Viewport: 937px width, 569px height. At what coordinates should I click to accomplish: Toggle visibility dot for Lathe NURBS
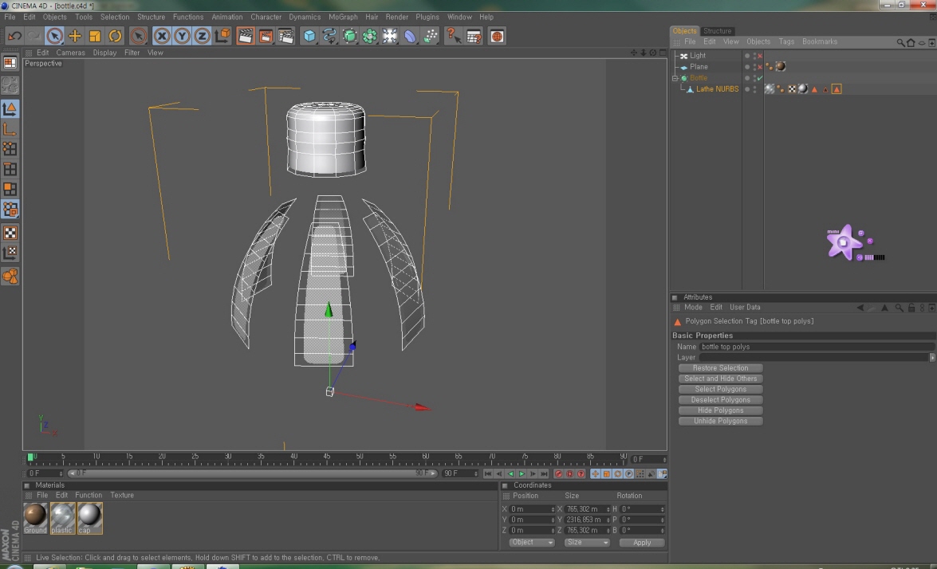point(747,89)
